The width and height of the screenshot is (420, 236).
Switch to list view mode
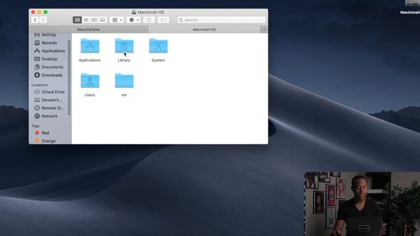click(86, 20)
